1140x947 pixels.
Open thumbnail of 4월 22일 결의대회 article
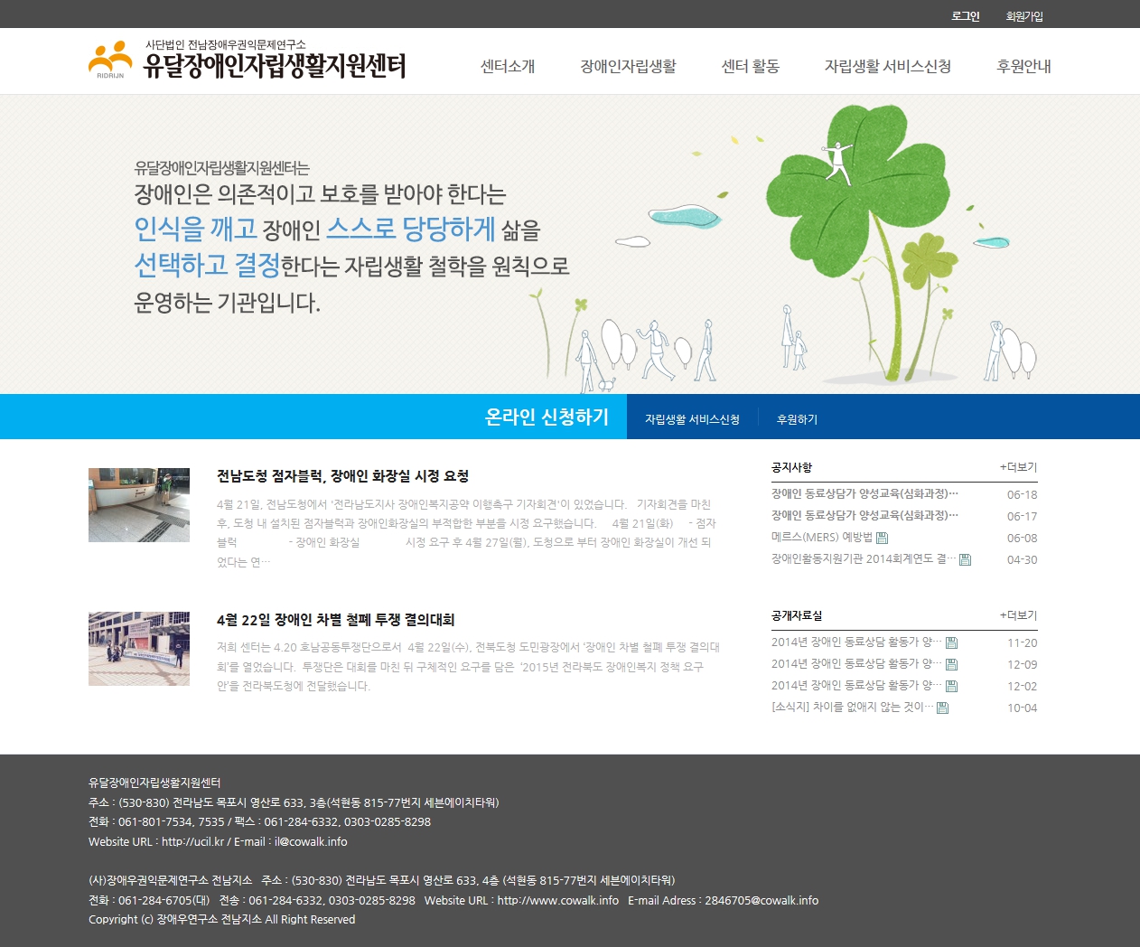pyautogui.click(x=139, y=649)
